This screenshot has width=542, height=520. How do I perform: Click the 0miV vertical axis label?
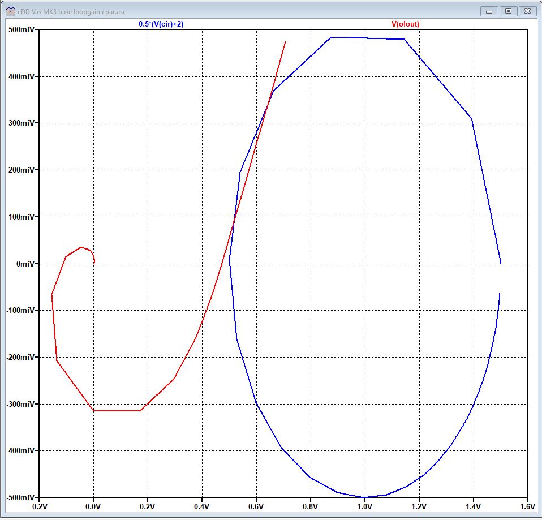click(x=25, y=264)
